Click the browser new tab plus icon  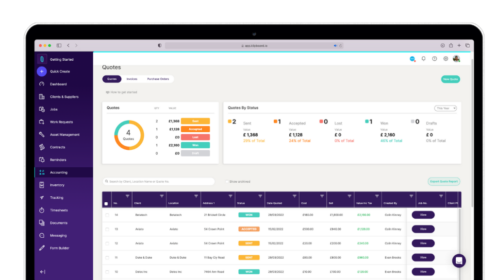tap(459, 45)
